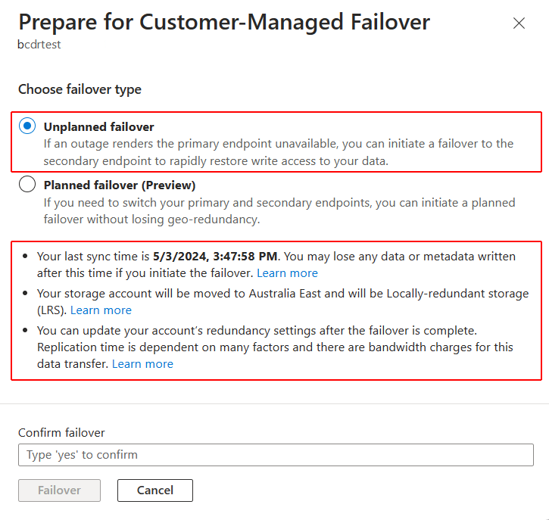Click the bcdrtest storage account name
549x520 pixels.
coord(39,44)
